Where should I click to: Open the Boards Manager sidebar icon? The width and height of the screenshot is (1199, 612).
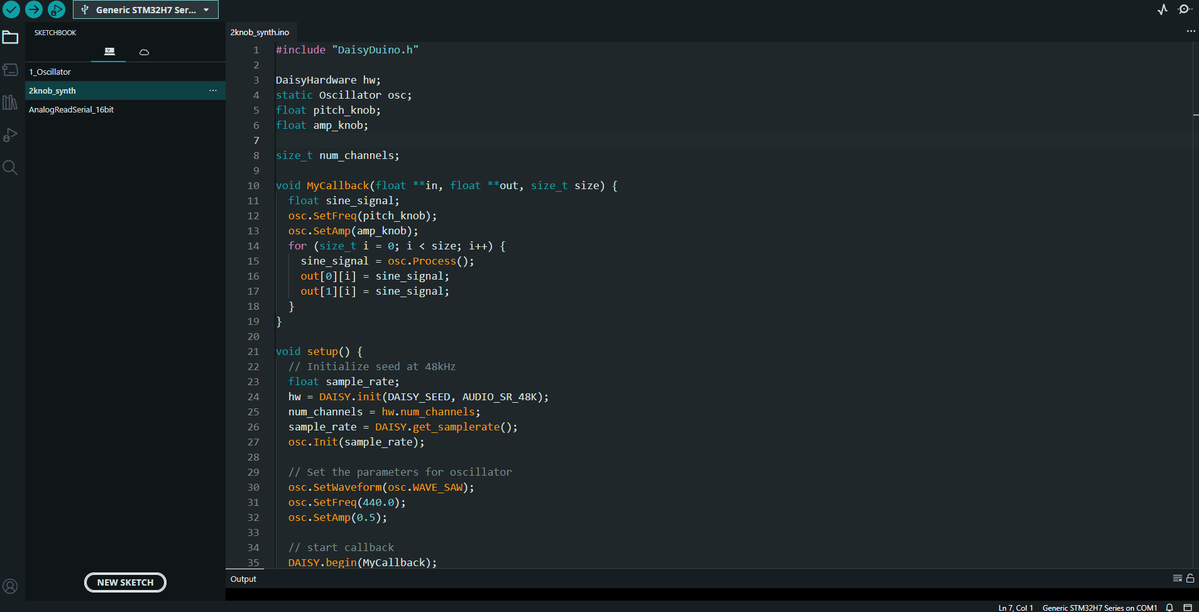coord(11,70)
